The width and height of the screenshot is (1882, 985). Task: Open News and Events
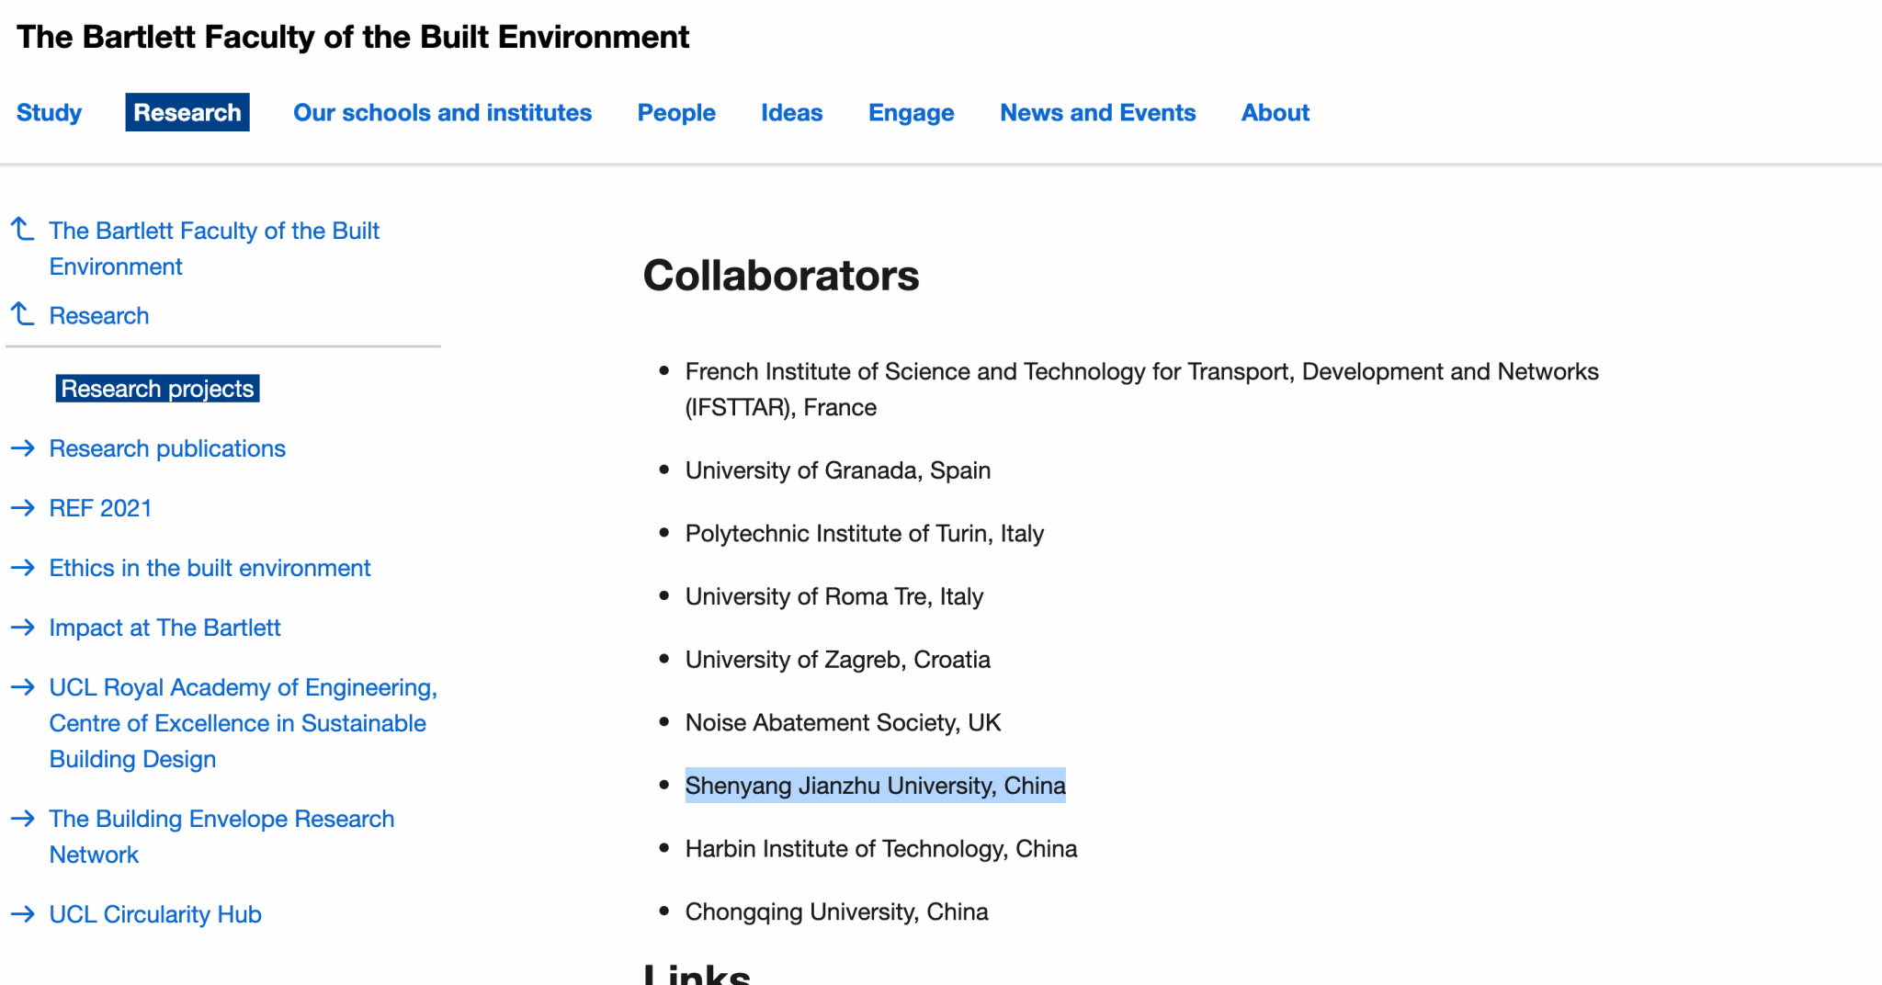tap(1097, 112)
